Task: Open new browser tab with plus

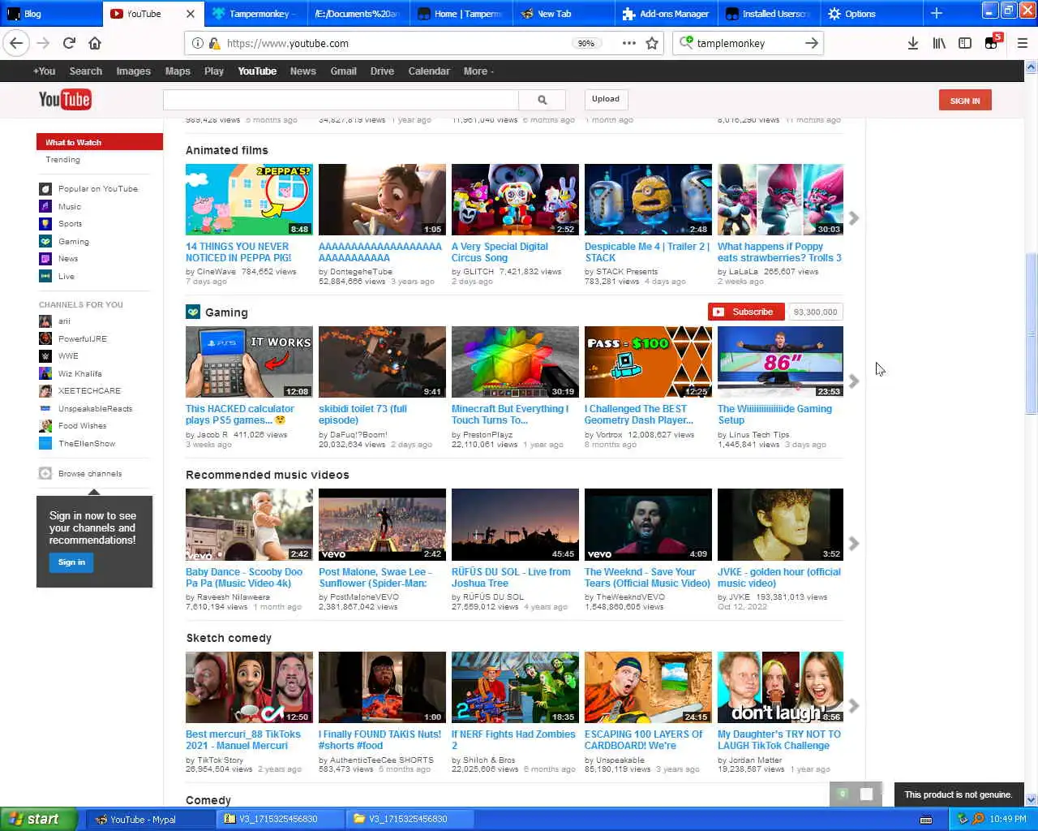Action: 937,13
